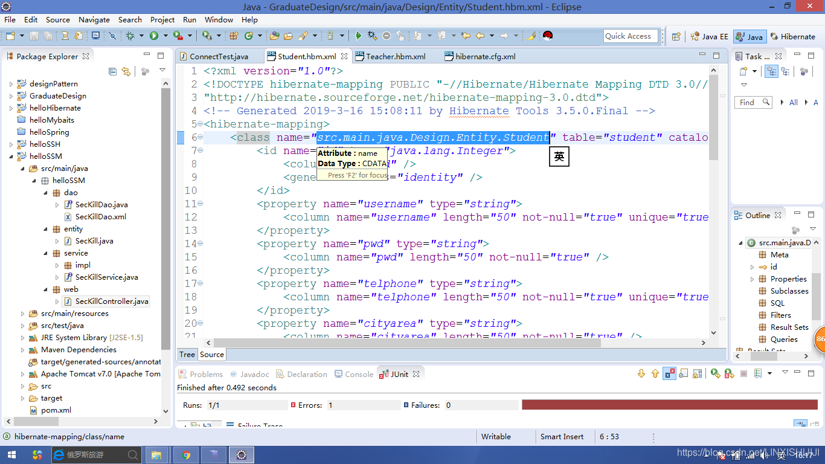
Task: Click the New Task icon in Task List
Action: tap(743, 71)
